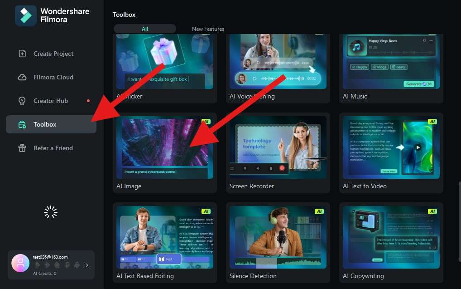461x289 pixels.
Task: Click the Toolbox page heading
Action: click(x=124, y=15)
